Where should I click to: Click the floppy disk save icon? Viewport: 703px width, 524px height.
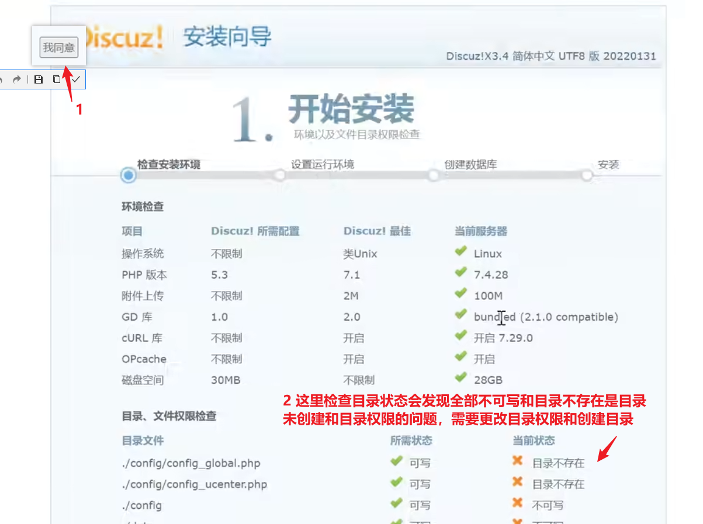point(39,79)
